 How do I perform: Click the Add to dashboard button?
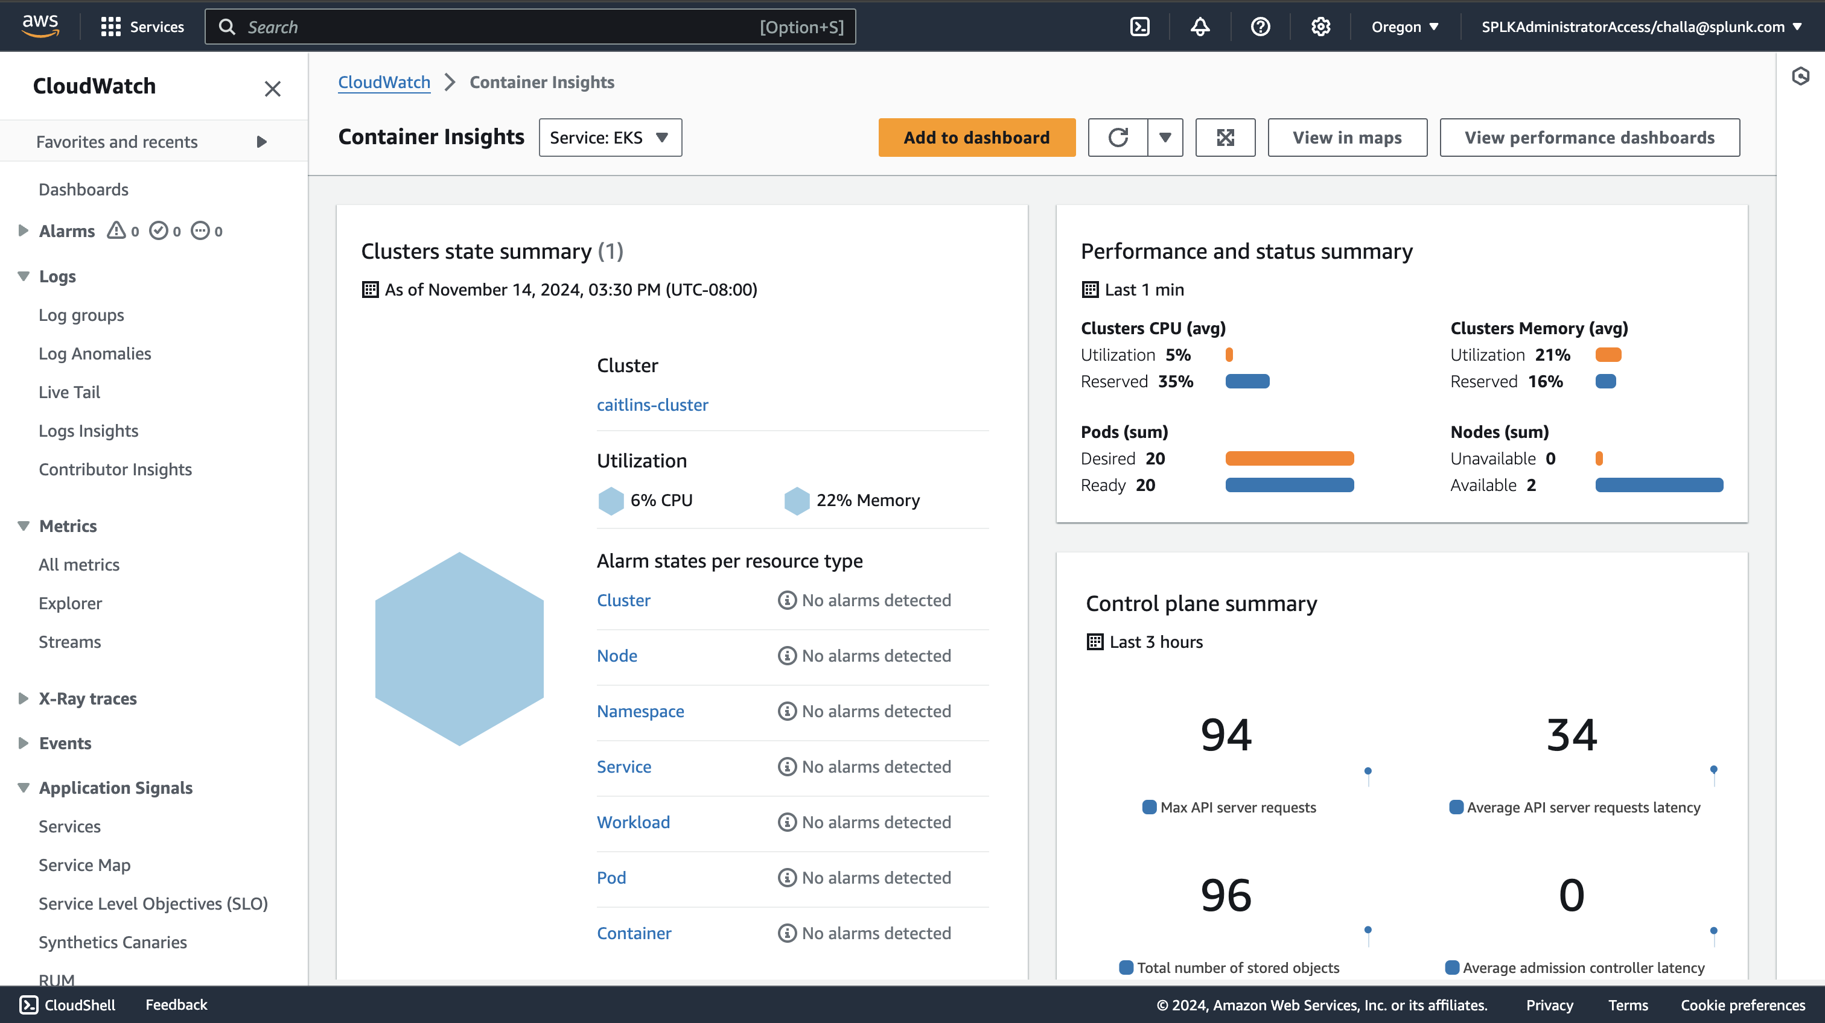975,138
